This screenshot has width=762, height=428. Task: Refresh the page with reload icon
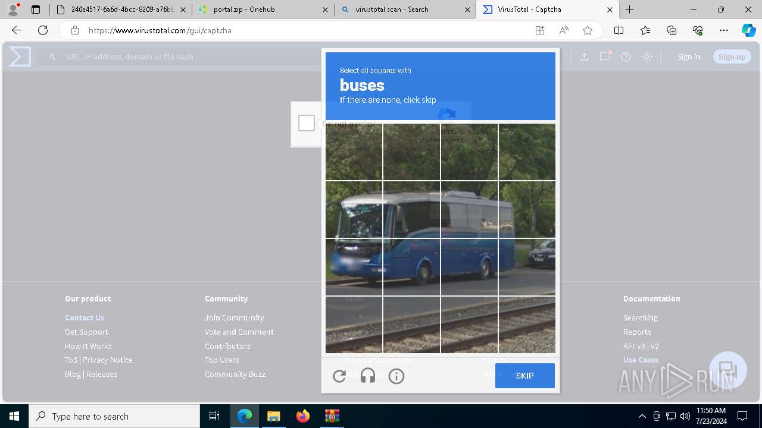(43, 30)
